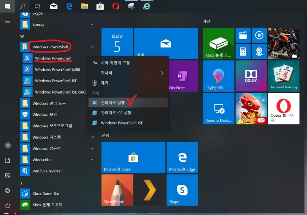
Task: Launch the Mail app from the taskbar
Action: click(x=53, y=7)
